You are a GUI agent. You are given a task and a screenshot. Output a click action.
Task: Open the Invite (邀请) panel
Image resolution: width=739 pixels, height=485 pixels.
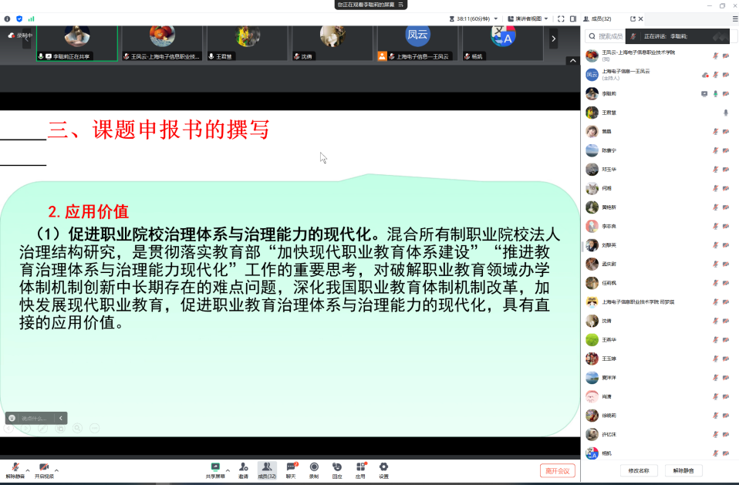click(244, 467)
